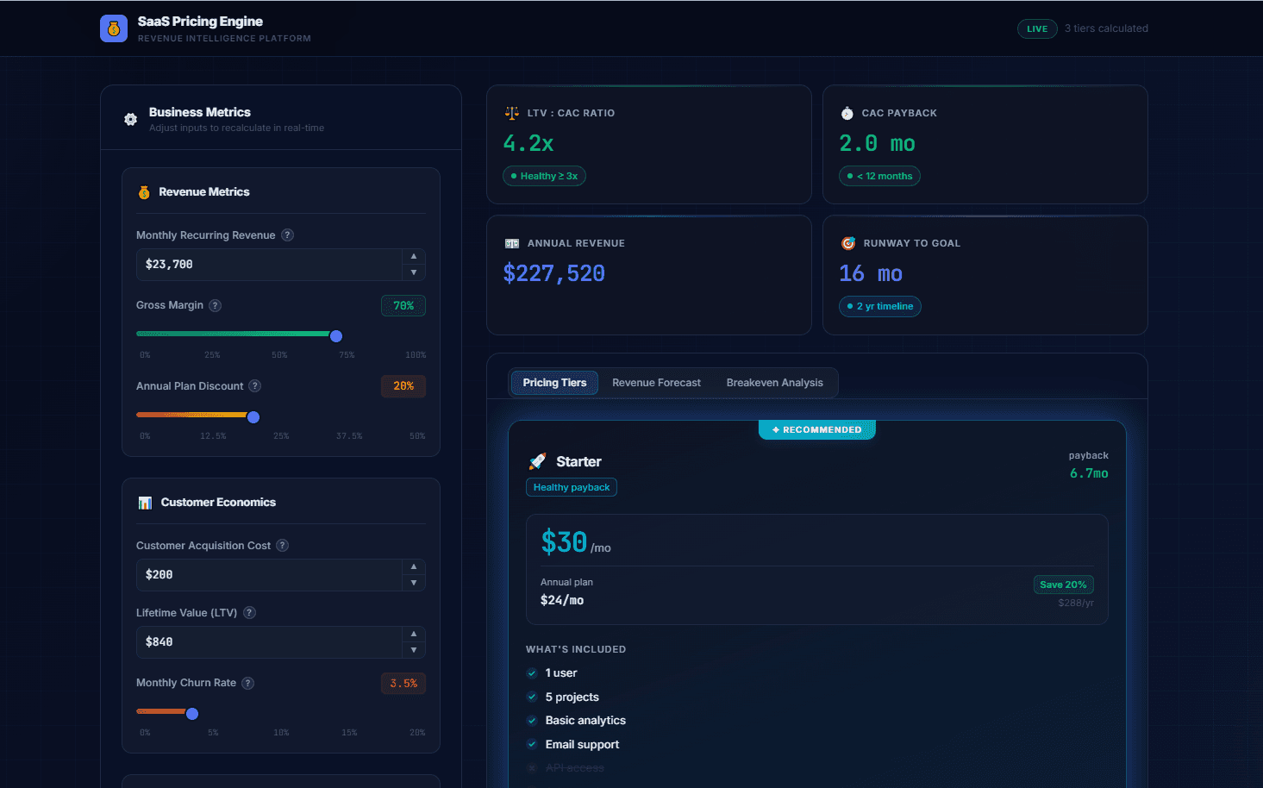Decrease Monthly Recurring Revenue with down arrow
The image size is (1263, 788).
(414, 272)
